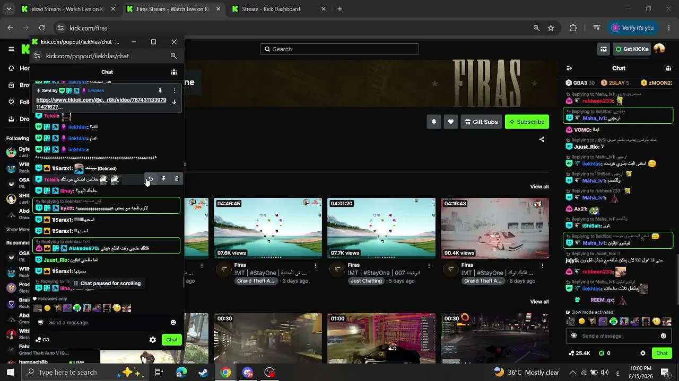This screenshot has width=679, height=381.
Task: Open main chat settings gear
Action: (x=643, y=353)
